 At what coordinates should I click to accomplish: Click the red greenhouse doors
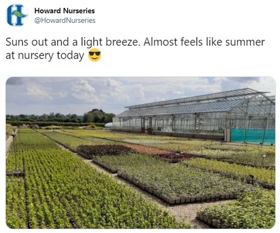click(146, 125)
